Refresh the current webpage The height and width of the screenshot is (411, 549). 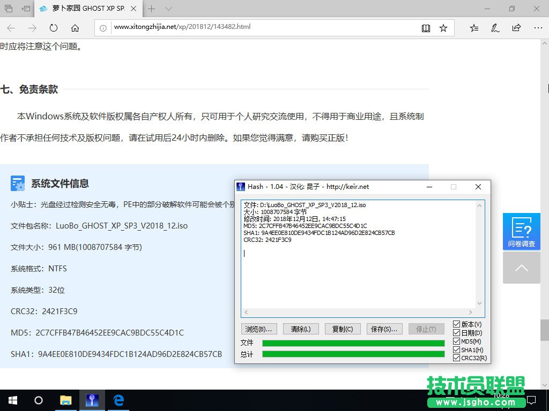54,28
